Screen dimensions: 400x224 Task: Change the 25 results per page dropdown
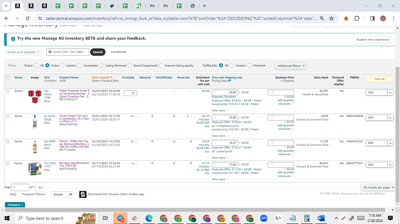378,187
